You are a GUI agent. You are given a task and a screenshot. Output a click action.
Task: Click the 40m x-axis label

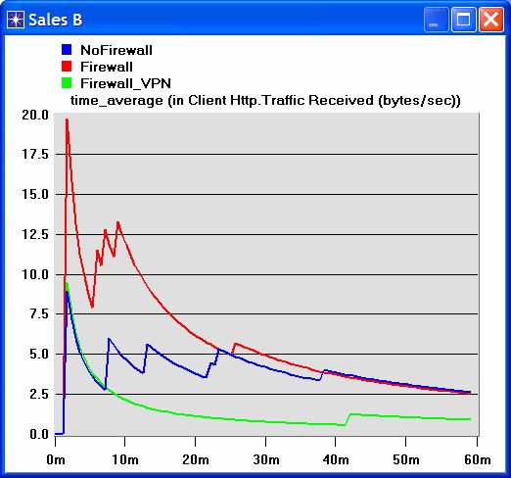336,460
